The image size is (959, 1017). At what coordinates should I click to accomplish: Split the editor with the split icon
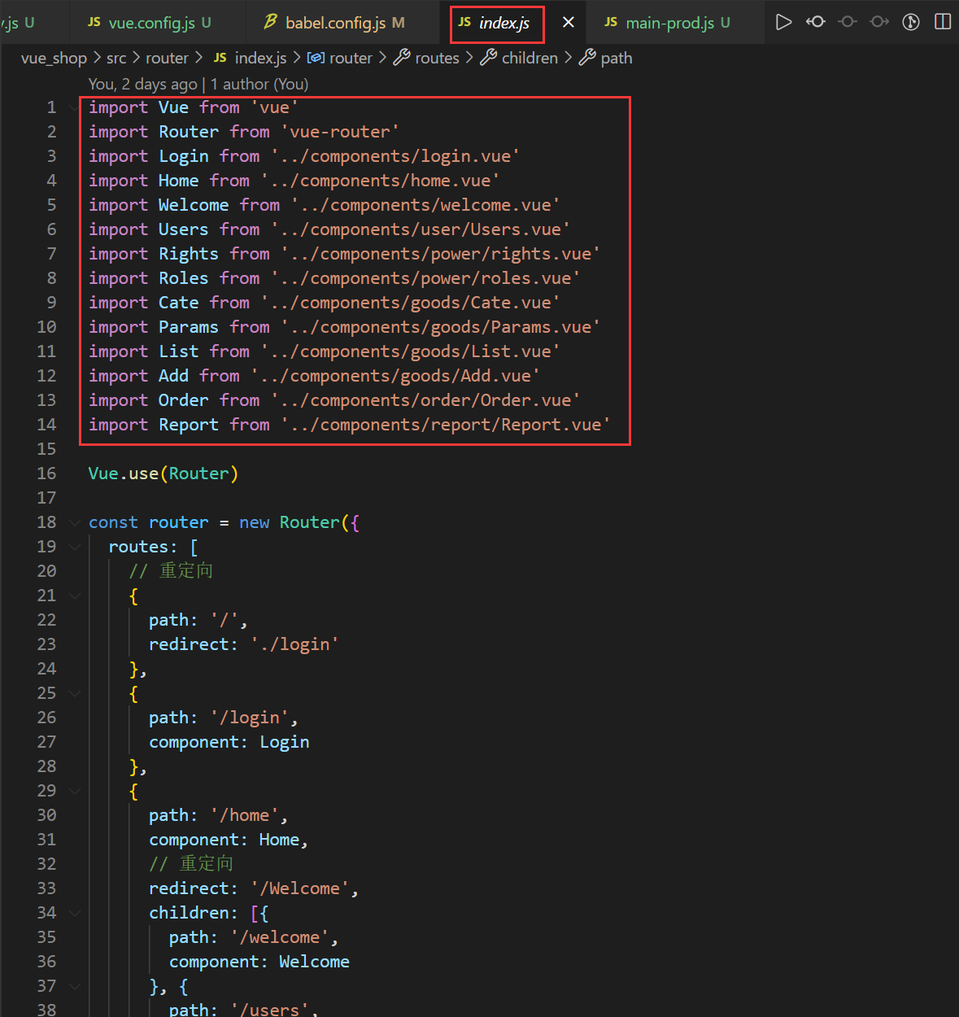pyautogui.click(x=943, y=22)
